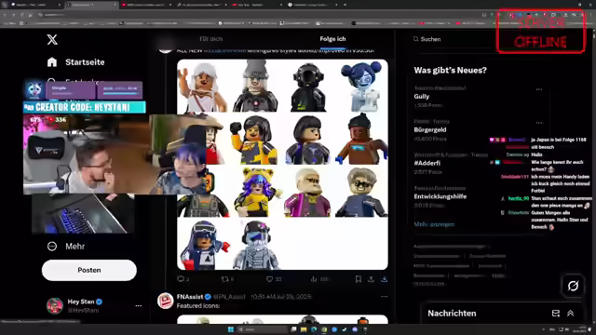Image resolution: width=596 pixels, height=335 pixels.
Task: Open the Mehr circle icon
Action: coord(52,246)
